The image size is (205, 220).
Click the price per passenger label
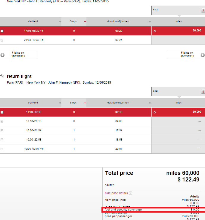coord(118,216)
